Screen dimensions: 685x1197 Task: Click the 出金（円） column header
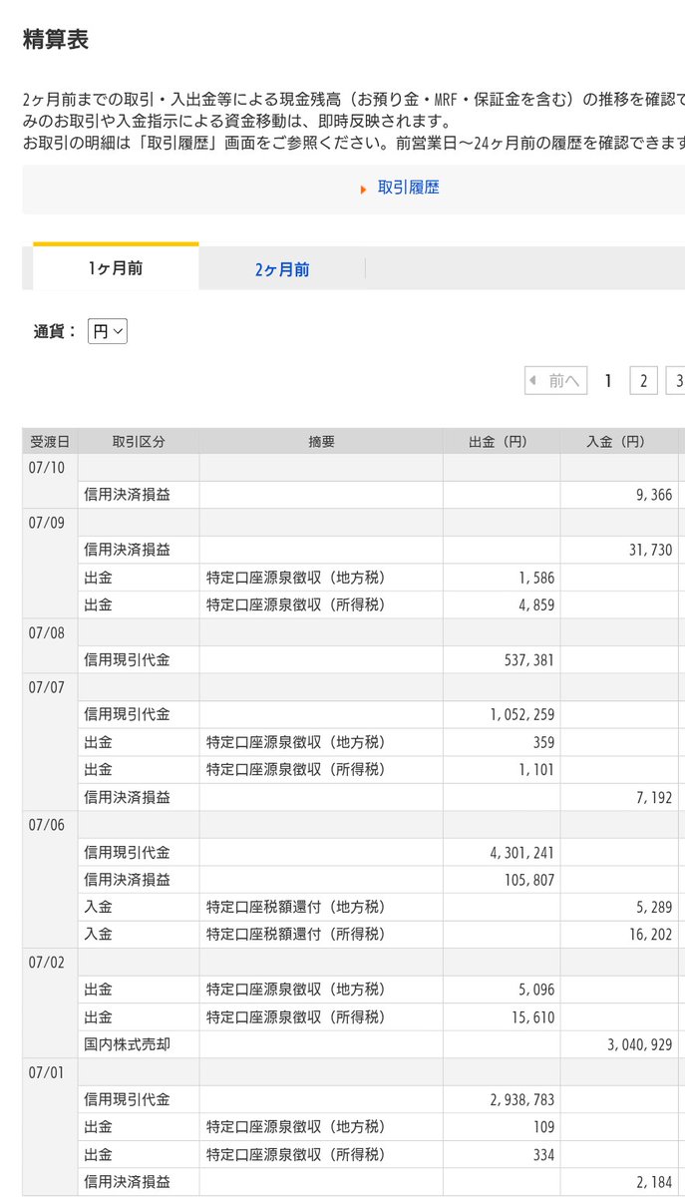click(x=502, y=442)
